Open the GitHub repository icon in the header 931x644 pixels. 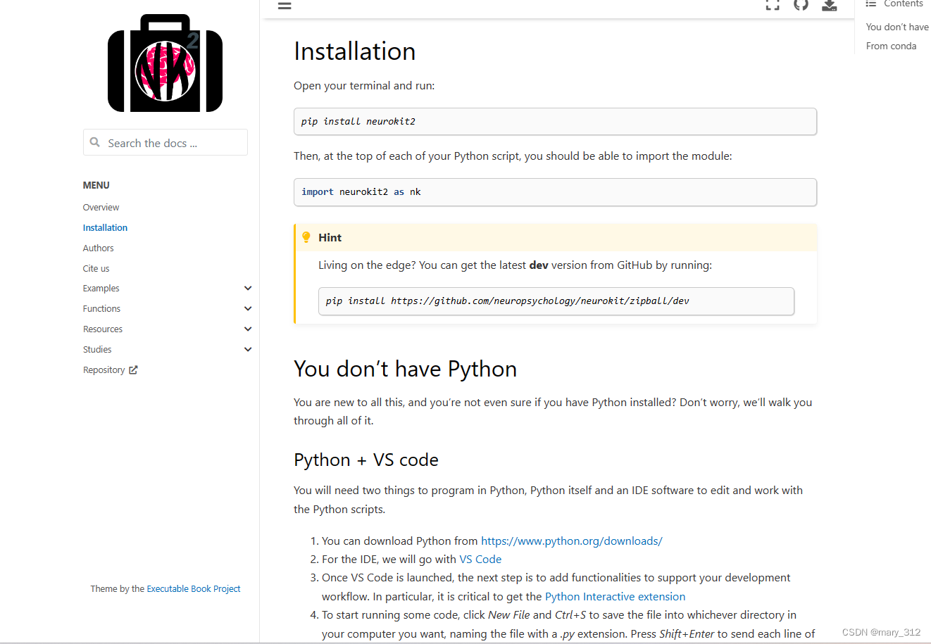pyautogui.click(x=801, y=6)
